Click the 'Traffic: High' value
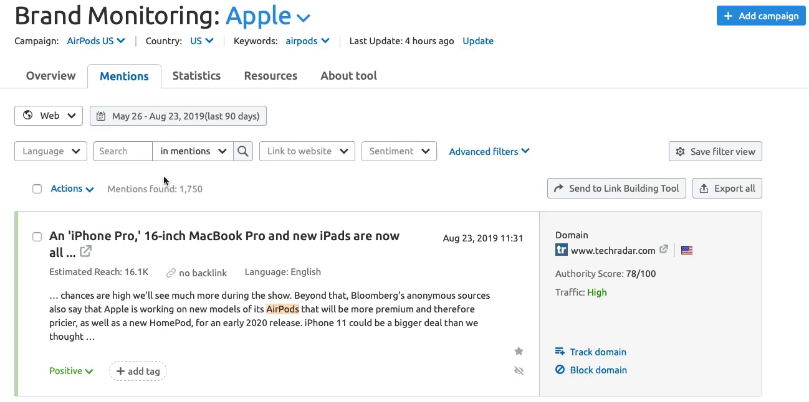The width and height of the screenshot is (809, 402). (x=596, y=292)
